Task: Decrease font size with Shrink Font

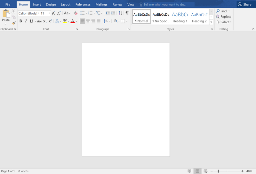Action: 59,13
